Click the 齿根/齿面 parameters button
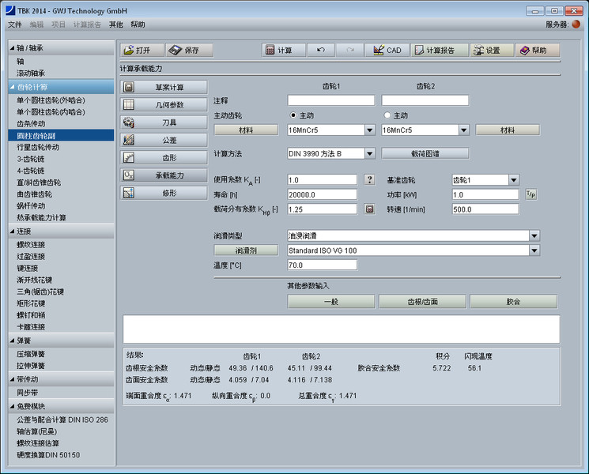Screen dimensions: 589x474 (x=421, y=302)
